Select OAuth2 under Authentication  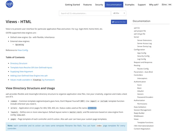140,91
